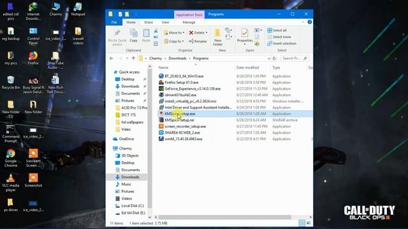Click Quick access in navigation pane
This screenshot has height=229, width=408.
pos(126,72)
